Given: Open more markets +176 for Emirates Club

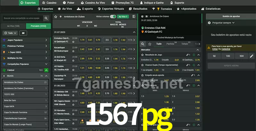Looking at the screenshot, I should tap(131, 40).
